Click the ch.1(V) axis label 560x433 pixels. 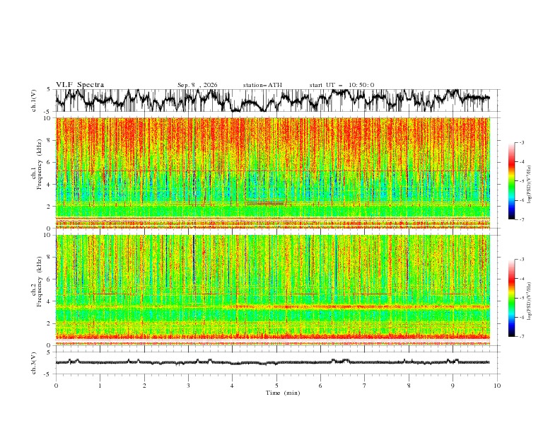click(x=34, y=100)
